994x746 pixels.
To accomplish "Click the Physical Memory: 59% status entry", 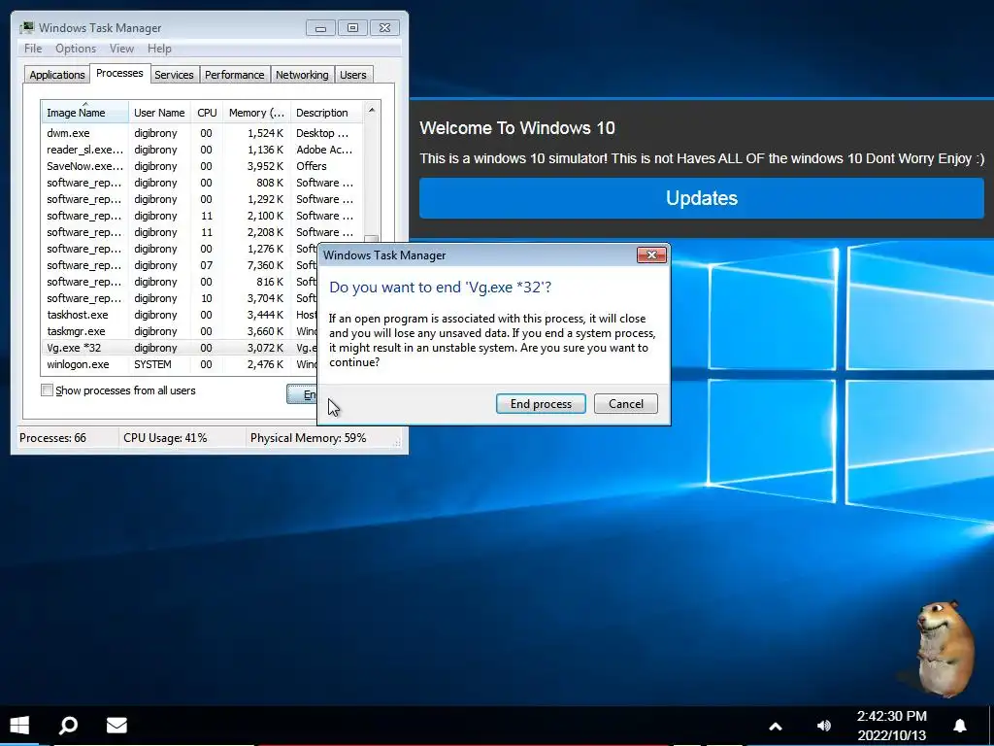I will pos(308,438).
